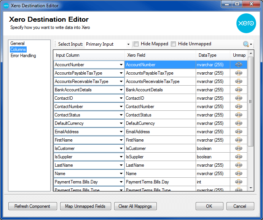This screenshot has height=220, width=263.
Task: Click the scrollbar down arrow
Action: 251,188
